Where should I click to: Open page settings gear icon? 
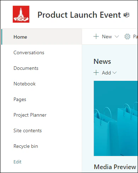[127, 37]
